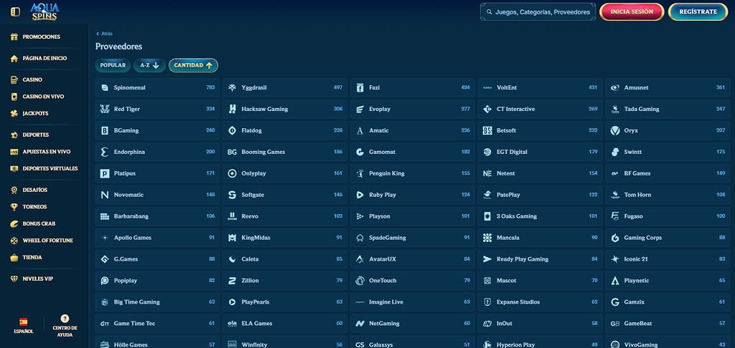Open the Imagine Live provider card
The width and height of the screenshot is (735, 348).
tap(413, 303)
